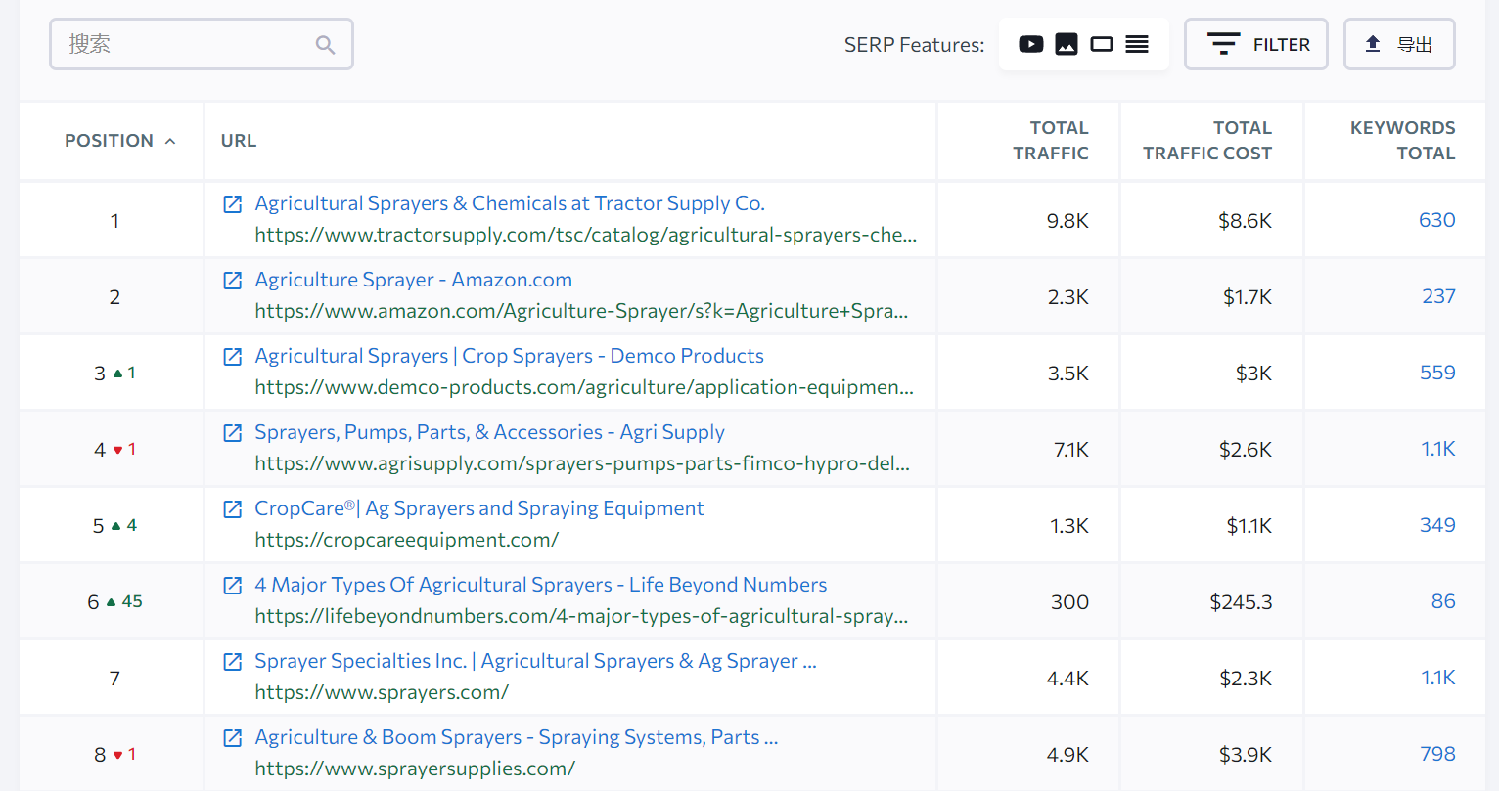The height and width of the screenshot is (791, 1499).
Task: Sort by URL column header
Action: 239,141
